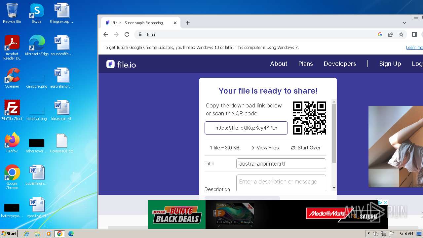Open Windows Explorer from taskbar
This screenshot has height=238, width=423.
coord(37,234)
